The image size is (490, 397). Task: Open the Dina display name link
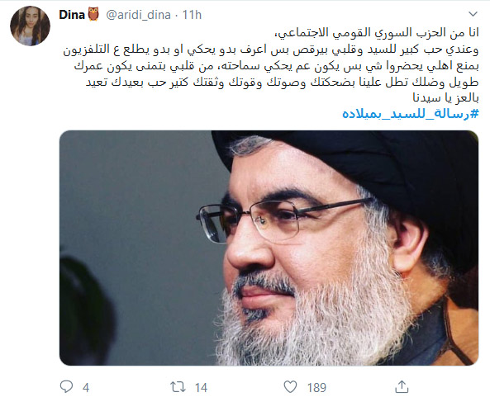pyautogui.click(x=72, y=15)
